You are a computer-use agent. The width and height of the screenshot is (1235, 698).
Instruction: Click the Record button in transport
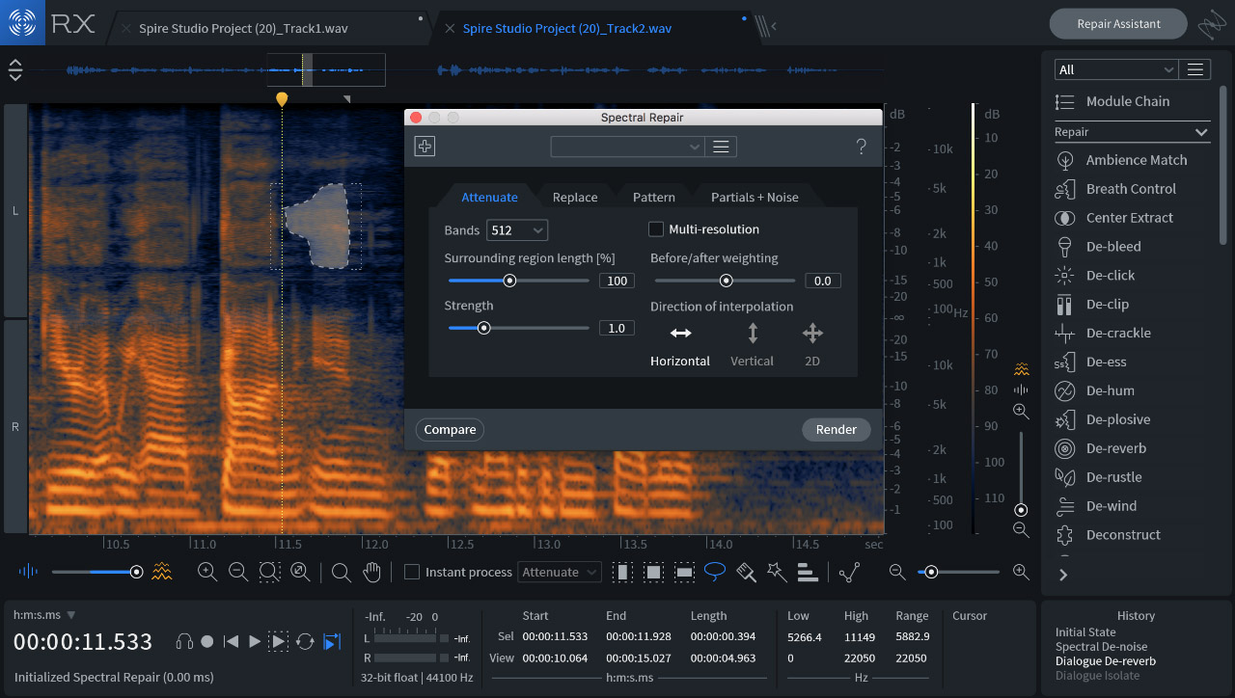coord(206,641)
